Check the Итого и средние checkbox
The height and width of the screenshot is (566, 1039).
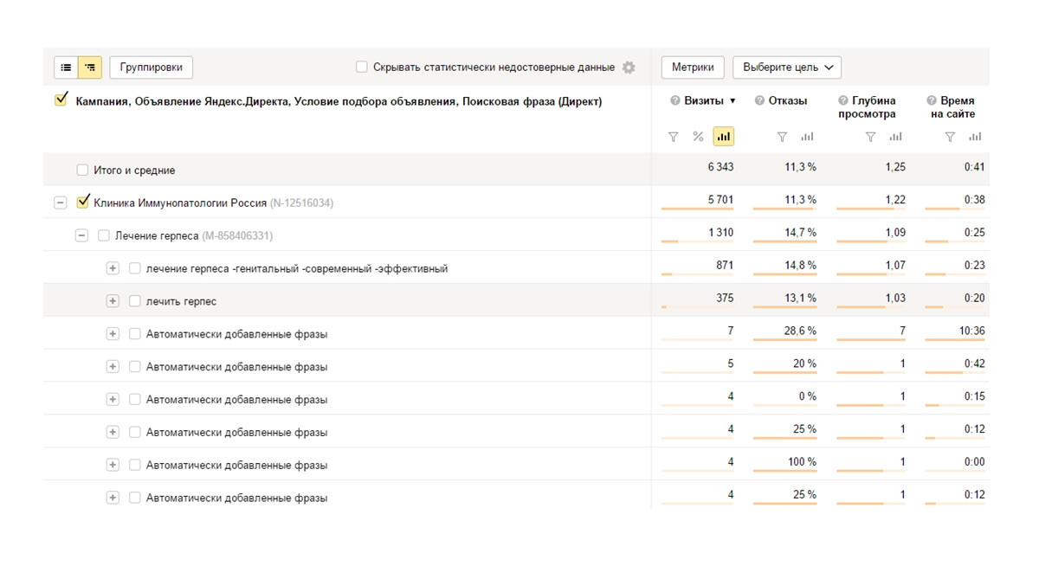click(x=82, y=170)
